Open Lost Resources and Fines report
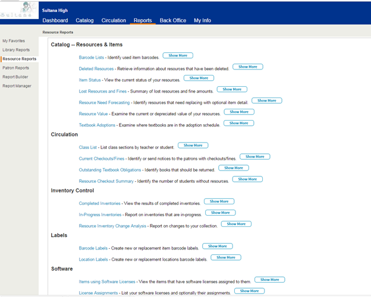371x297 pixels. pyautogui.click(x=103, y=91)
